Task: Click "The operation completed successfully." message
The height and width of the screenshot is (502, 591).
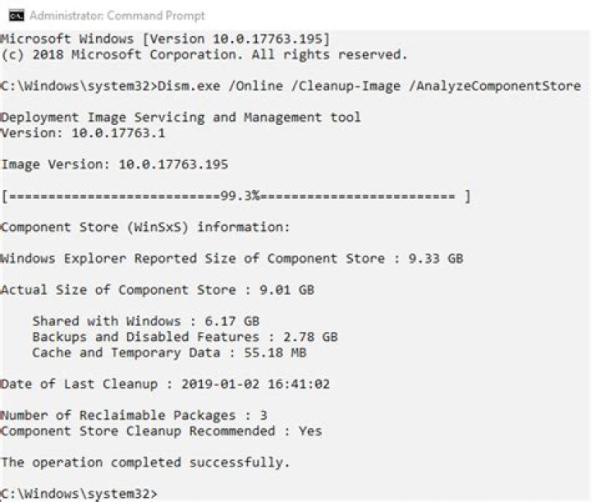Action: tap(145, 462)
